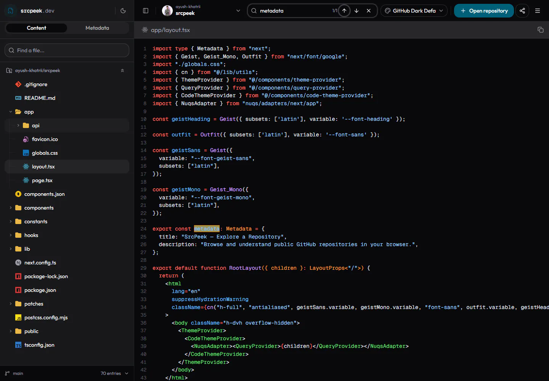Click the magnifier icon in the metadata search box
549x381 pixels.
[x=254, y=11]
